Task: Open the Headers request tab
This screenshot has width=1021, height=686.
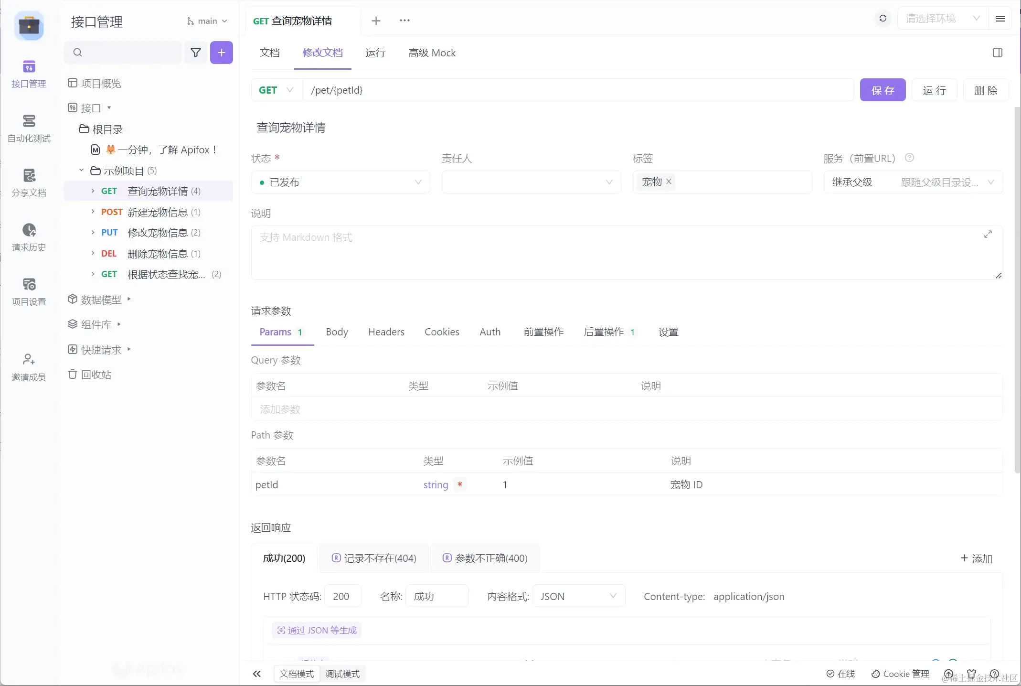Action: 386,332
